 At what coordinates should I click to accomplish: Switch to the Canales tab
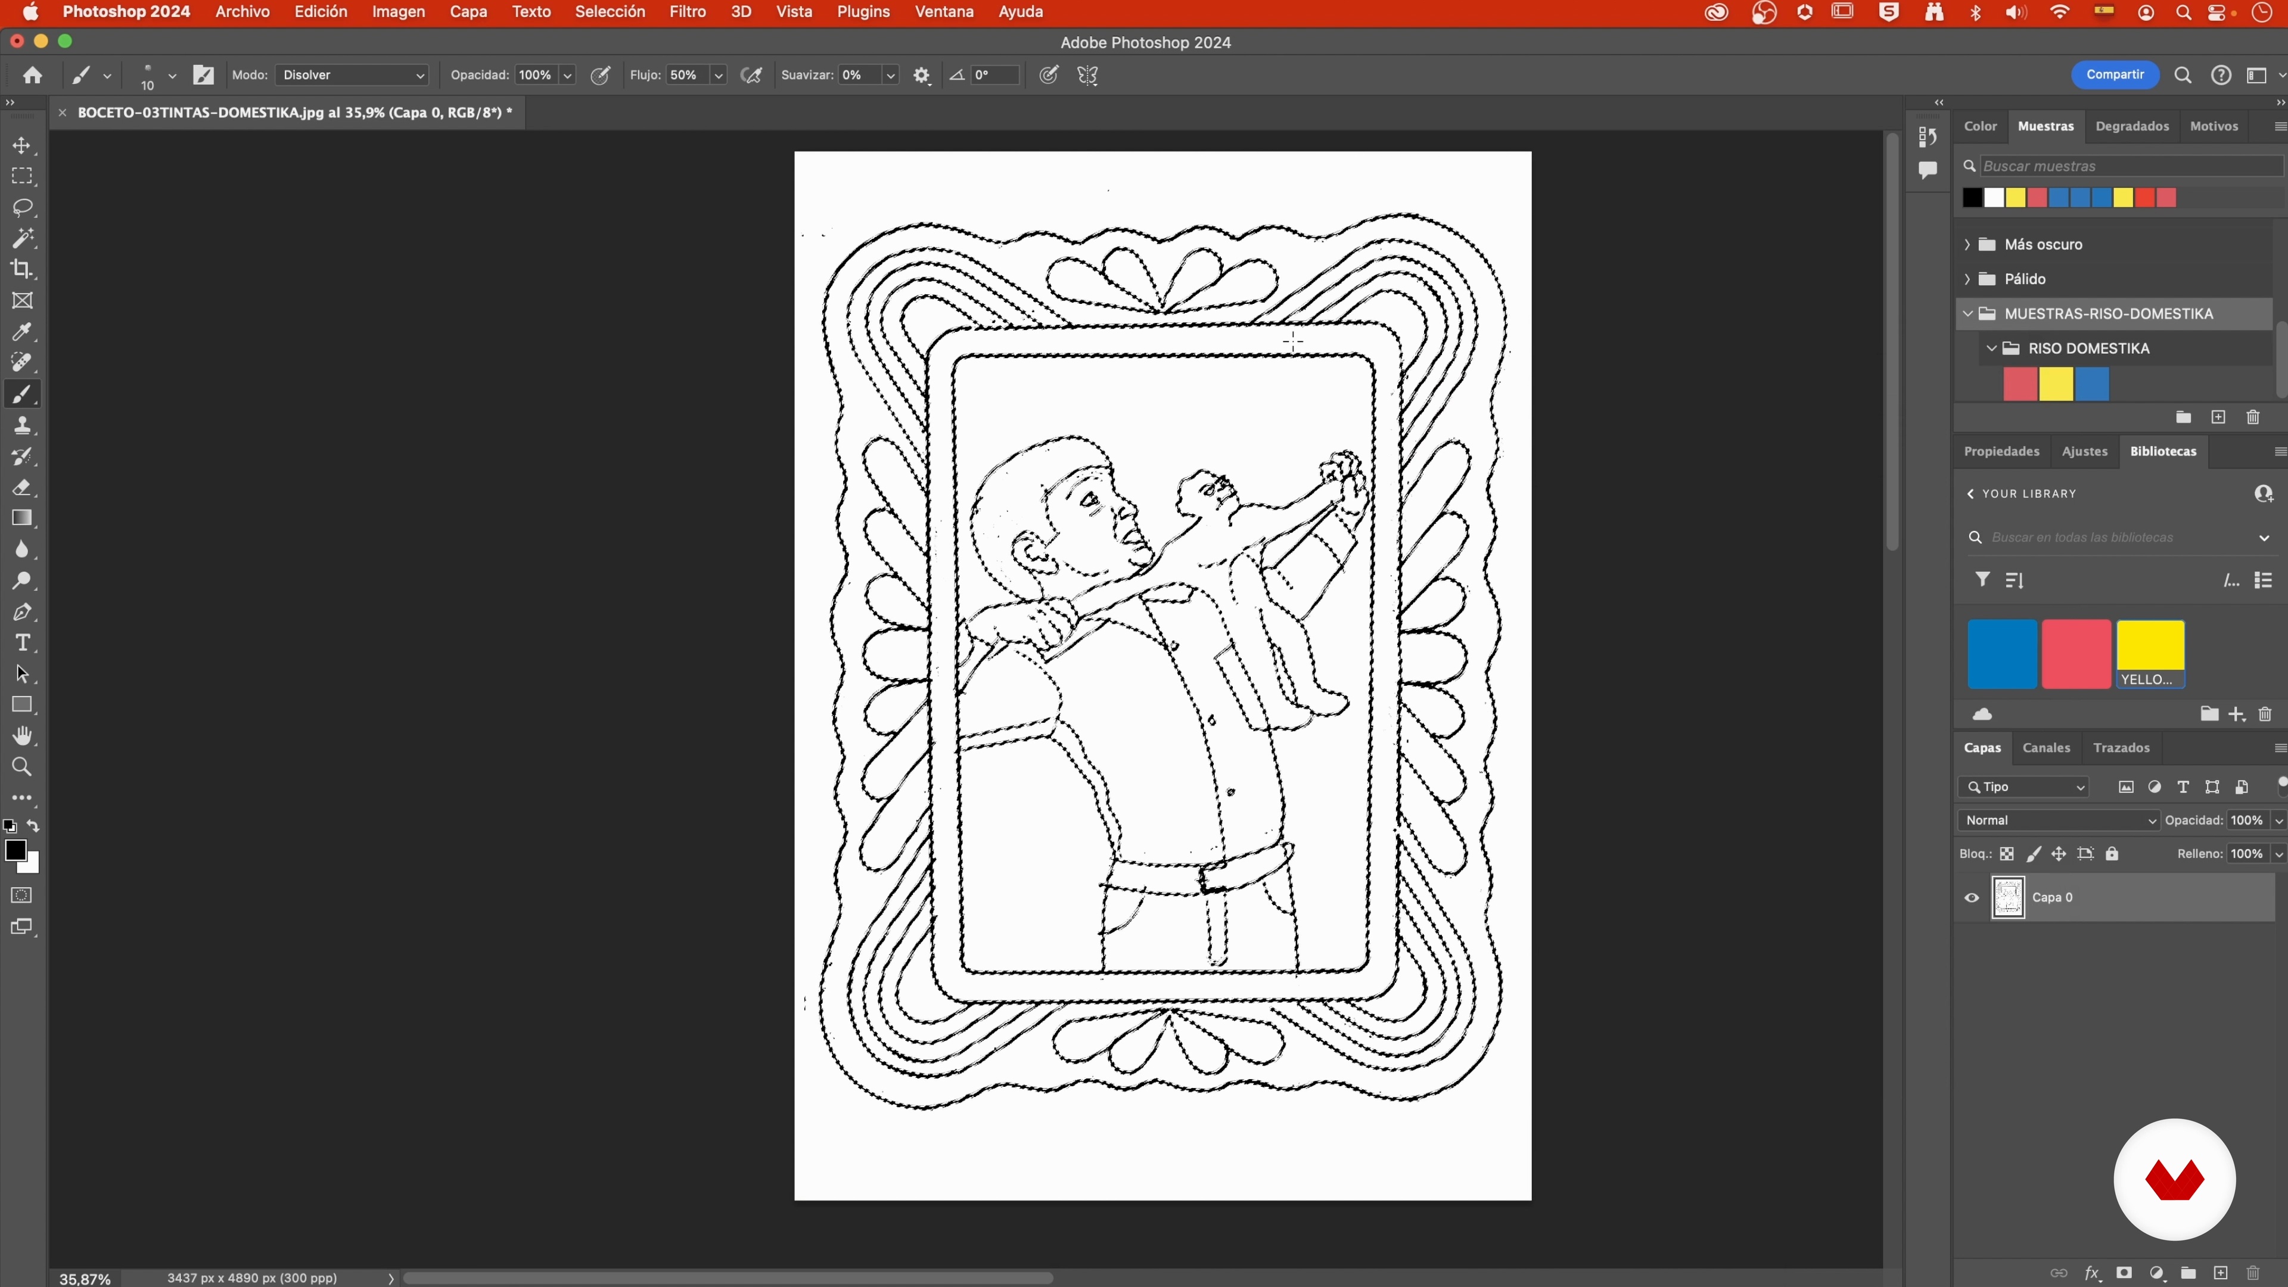2045,748
